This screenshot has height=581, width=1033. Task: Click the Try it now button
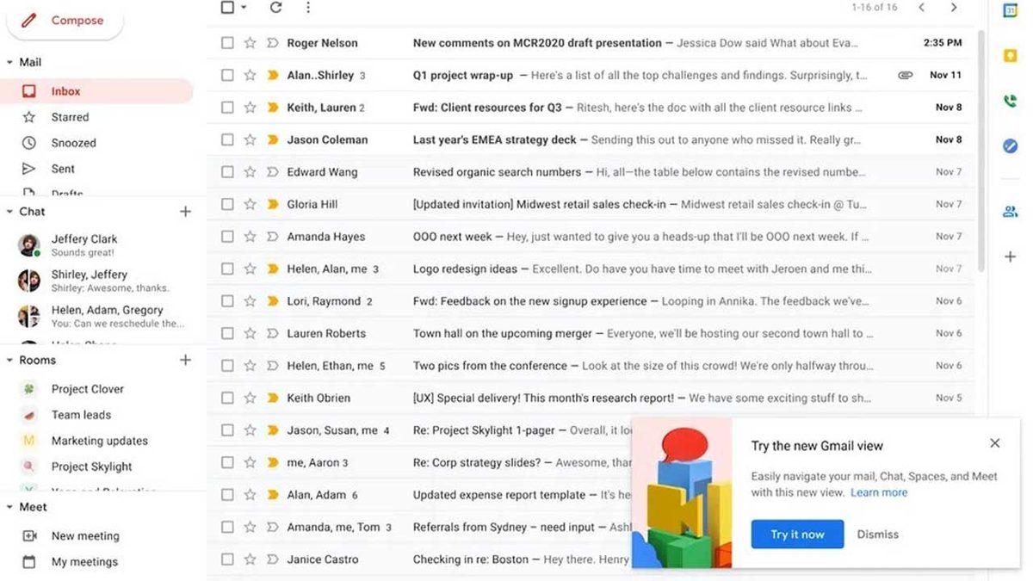pyautogui.click(x=797, y=534)
